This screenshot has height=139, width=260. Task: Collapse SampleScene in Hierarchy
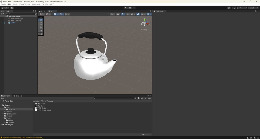(5, 16)
